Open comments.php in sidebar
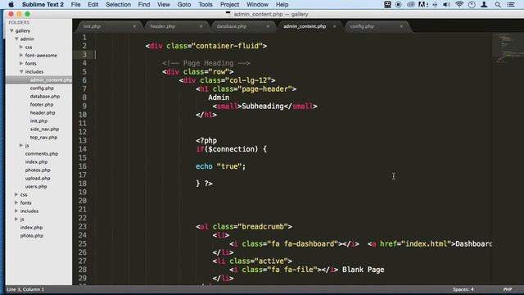The image size is (524, 295). [x=42, y=154]
